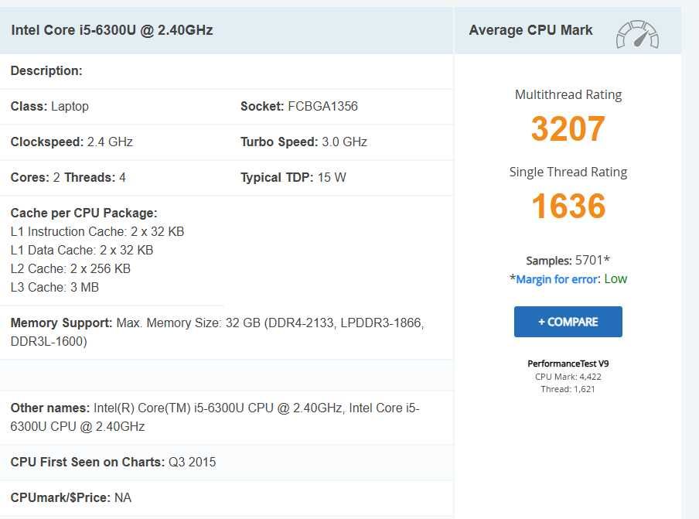Click the PerformanceTest V9 label

[x=568, y=364]
